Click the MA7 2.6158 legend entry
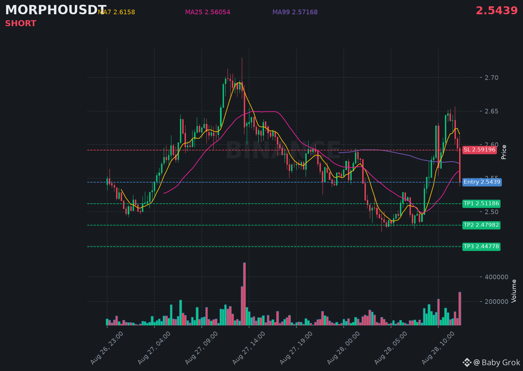523x371 pixels. (x=116, y=12)
